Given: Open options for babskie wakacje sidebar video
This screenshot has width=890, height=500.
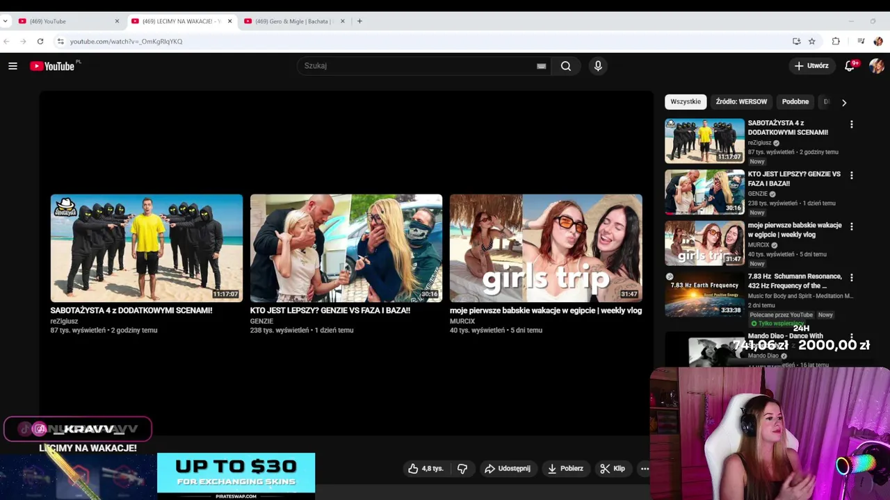Looking at the screenshot, I should 852,226.
